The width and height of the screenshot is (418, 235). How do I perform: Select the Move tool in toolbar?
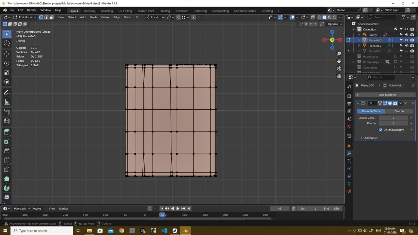(7, 54)
